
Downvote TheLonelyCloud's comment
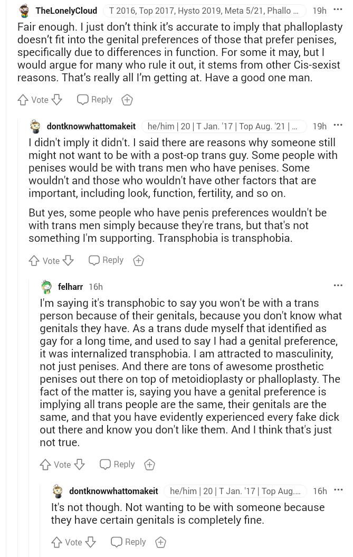tap(56, 100)
